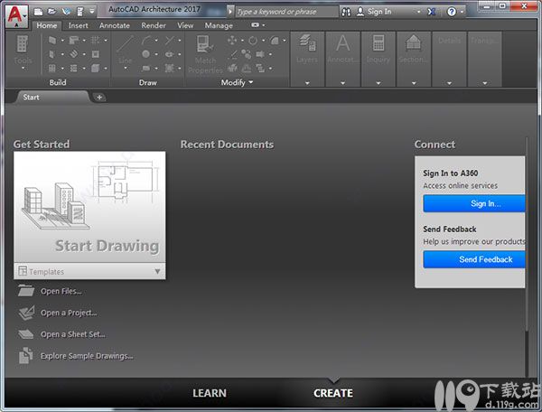Click the blue Sign In... button

click(474, 203)
